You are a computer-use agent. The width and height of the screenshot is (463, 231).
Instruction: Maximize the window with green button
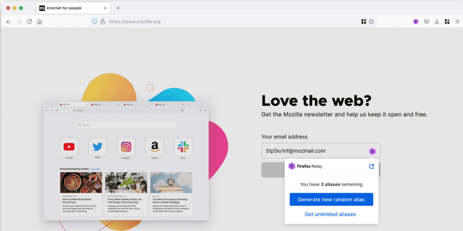(21, 8)
